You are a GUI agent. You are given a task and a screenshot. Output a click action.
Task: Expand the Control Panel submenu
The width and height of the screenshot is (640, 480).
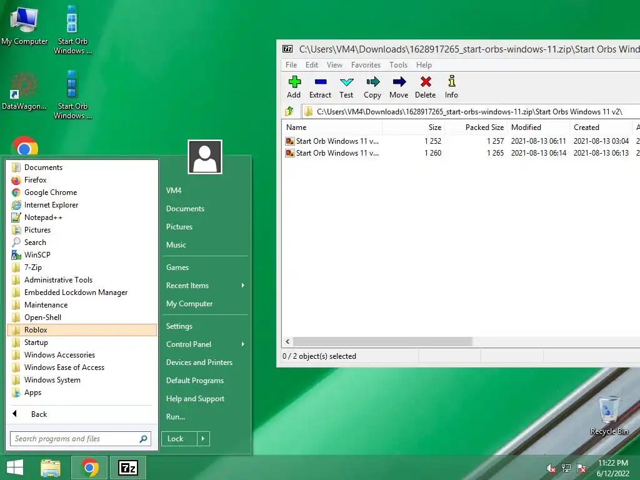[x=205, y=344]
